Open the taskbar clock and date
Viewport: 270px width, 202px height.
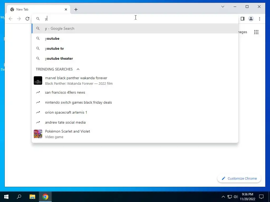(248, 197)
